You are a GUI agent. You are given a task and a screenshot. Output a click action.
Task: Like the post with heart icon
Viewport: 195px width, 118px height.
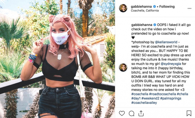click(122, 113)
